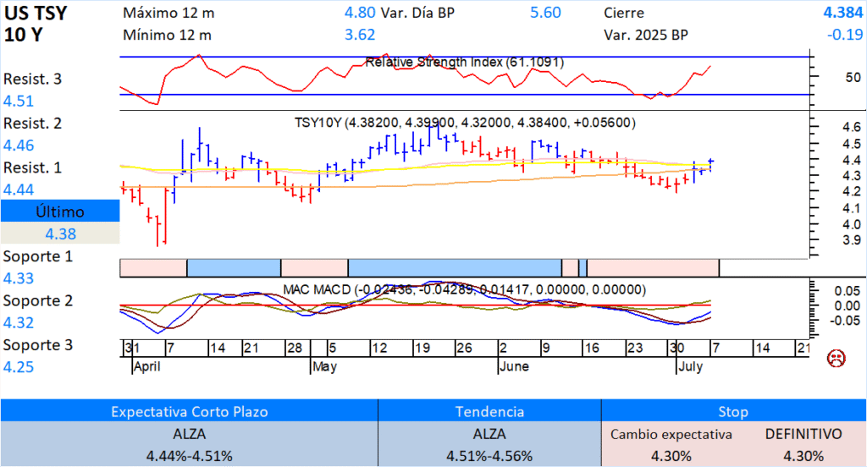867x467 pixels.
Task: Click the Var. Día value 5.60
Action: click(545, 13)
